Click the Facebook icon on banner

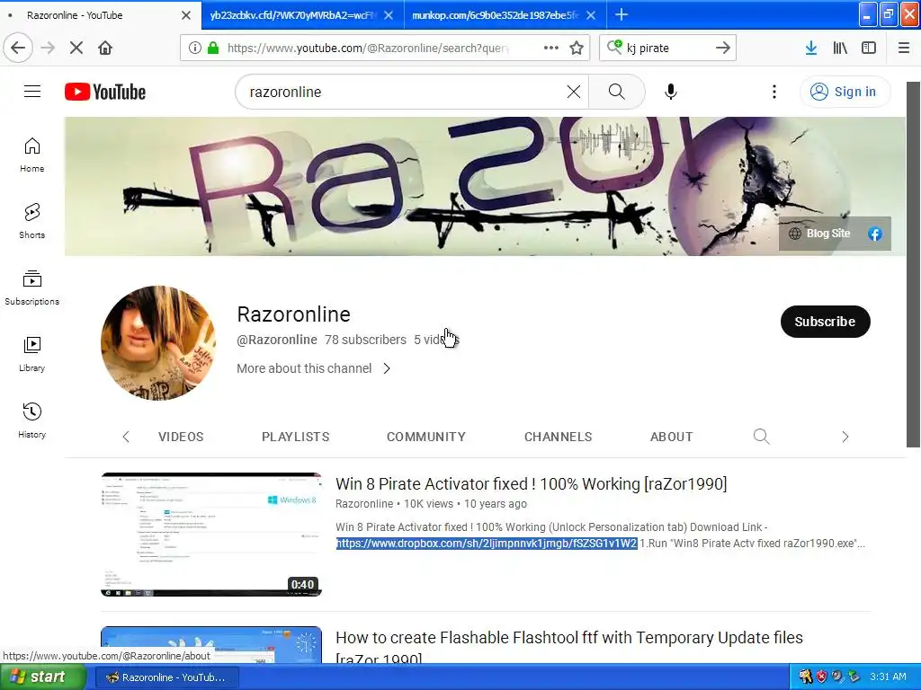(874, 234)
